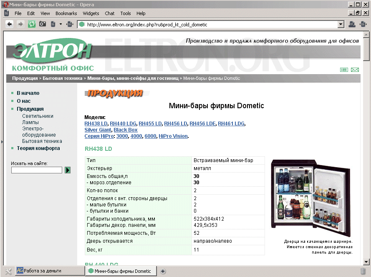The width and height of the screenshot is (371, 277).
Task: Select Лампы in the sidebar
Action: coord(30,122)
